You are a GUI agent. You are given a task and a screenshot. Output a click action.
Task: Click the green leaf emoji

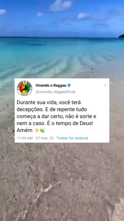coord(42,130)
